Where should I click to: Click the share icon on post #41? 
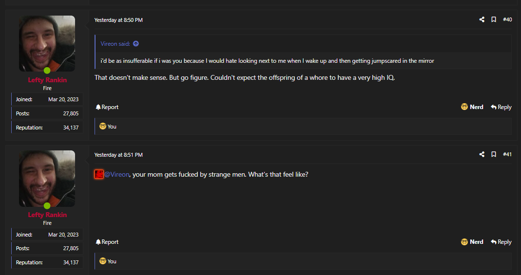(x=482, y=154)
